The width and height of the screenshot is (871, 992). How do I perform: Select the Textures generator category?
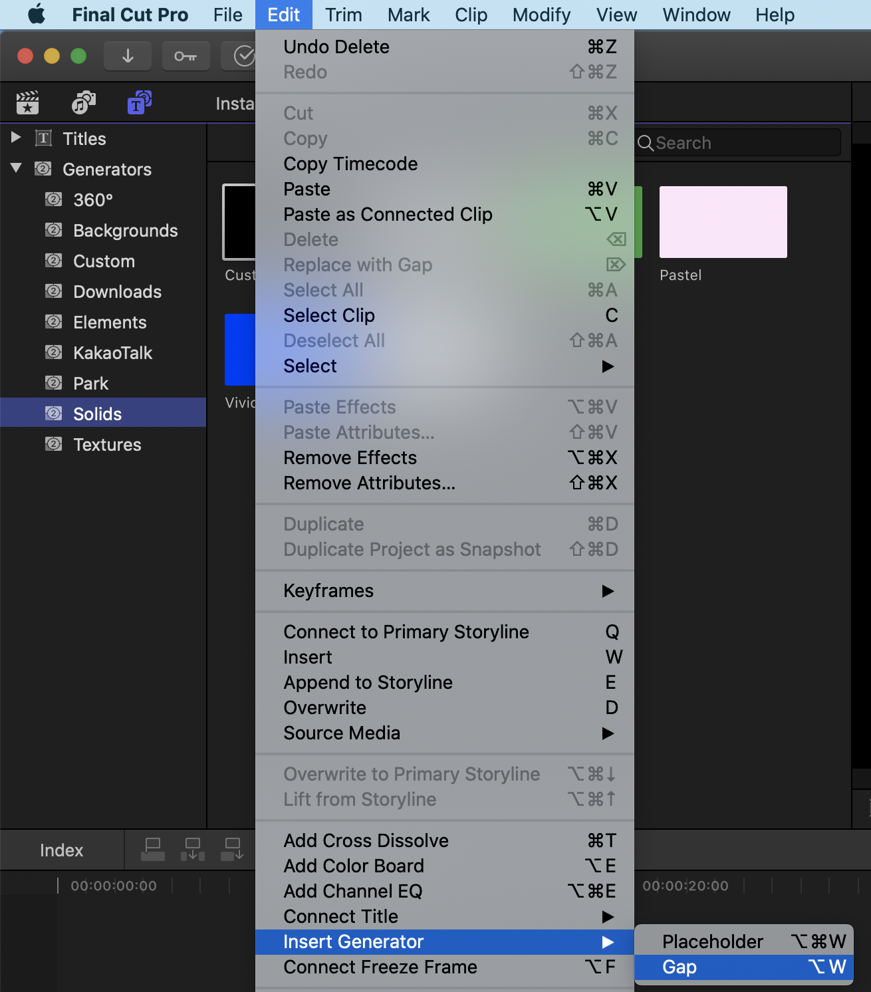tap(103, 445)
